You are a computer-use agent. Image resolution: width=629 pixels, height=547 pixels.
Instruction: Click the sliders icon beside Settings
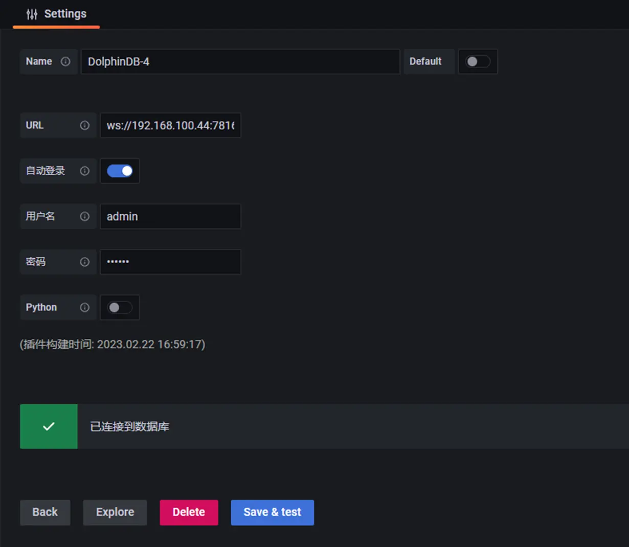(x=32, y=14)
